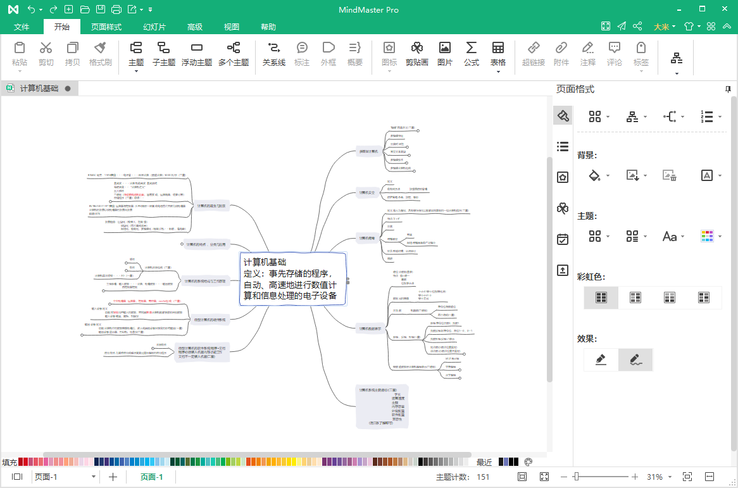This screenshot has width=738, height=488.
Task: Select the third rainbow color option
Action: pyautogui.click(x=670, y=297)
